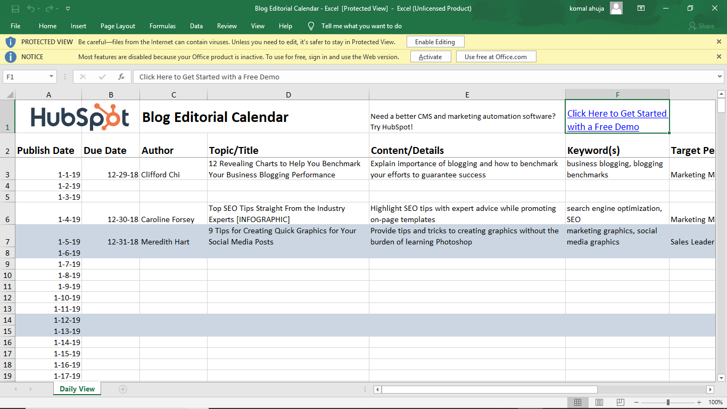Screen dimensions: 727x409
Task: Click 'Click Here to Get Started' hyperlink
Action: [x=617, y=120]
